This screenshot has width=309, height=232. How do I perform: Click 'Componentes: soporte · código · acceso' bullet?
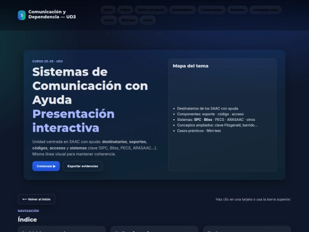(x=210, y=114)
